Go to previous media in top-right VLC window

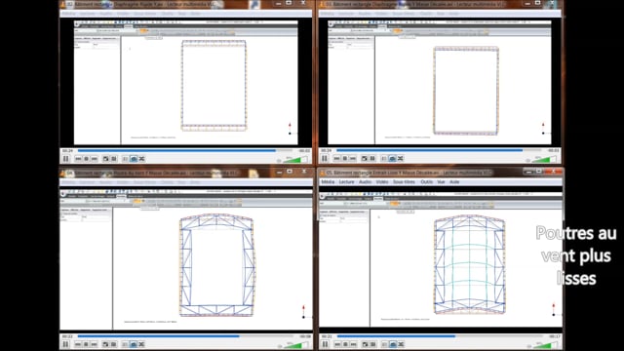click(336, 158)
